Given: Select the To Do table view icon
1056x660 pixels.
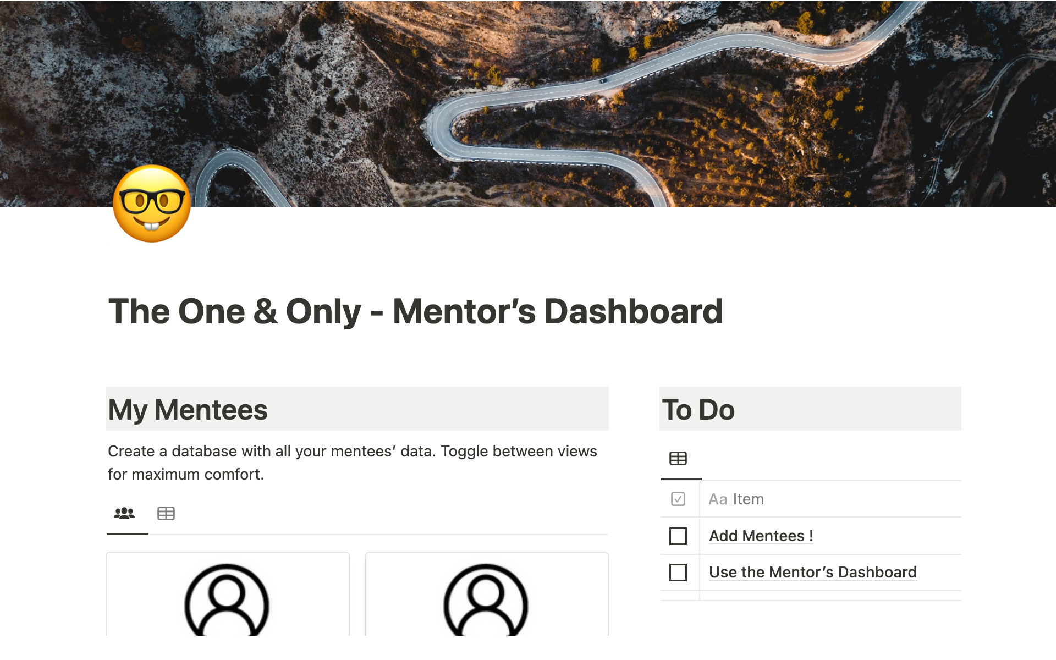Looking at the screenshot, I should point(678,459).
